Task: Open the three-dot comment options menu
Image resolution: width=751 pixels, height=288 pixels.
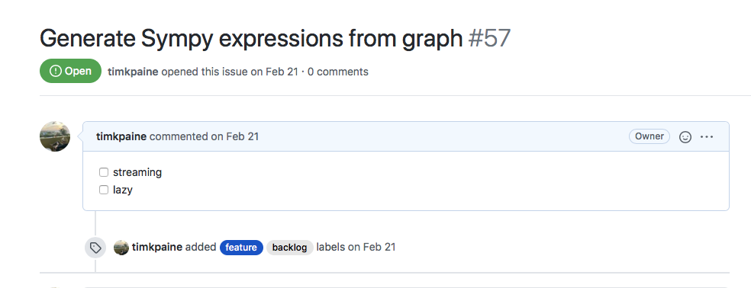Action: [x=707, y=137]
